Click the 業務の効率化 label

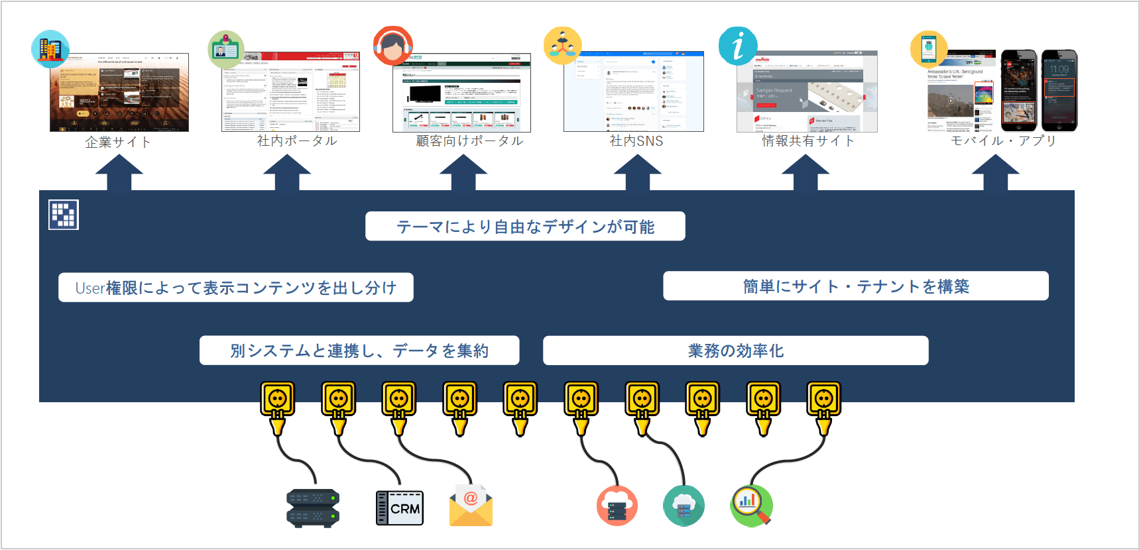736,351
